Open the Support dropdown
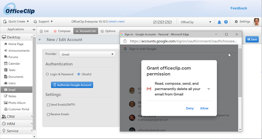Image resolution: width=262 pixels, height=139 pixels. [43, 21]
